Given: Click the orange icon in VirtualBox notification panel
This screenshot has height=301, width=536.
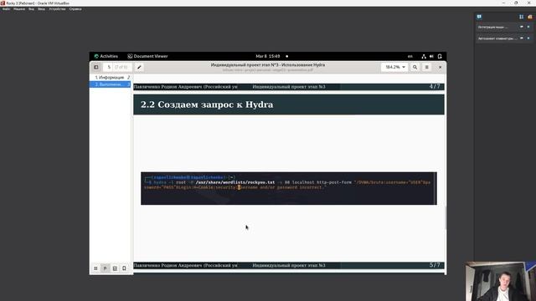Looking at the screenshot, I should [530, 17].
